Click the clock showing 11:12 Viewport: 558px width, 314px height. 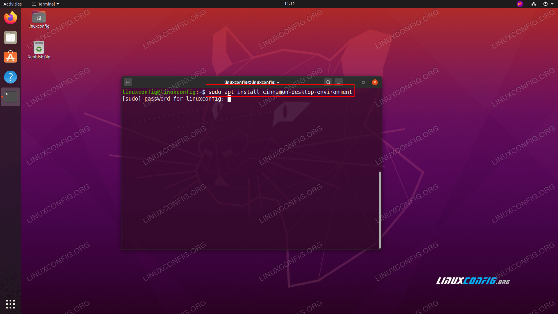pyautogui.click(x=289, y=4)
